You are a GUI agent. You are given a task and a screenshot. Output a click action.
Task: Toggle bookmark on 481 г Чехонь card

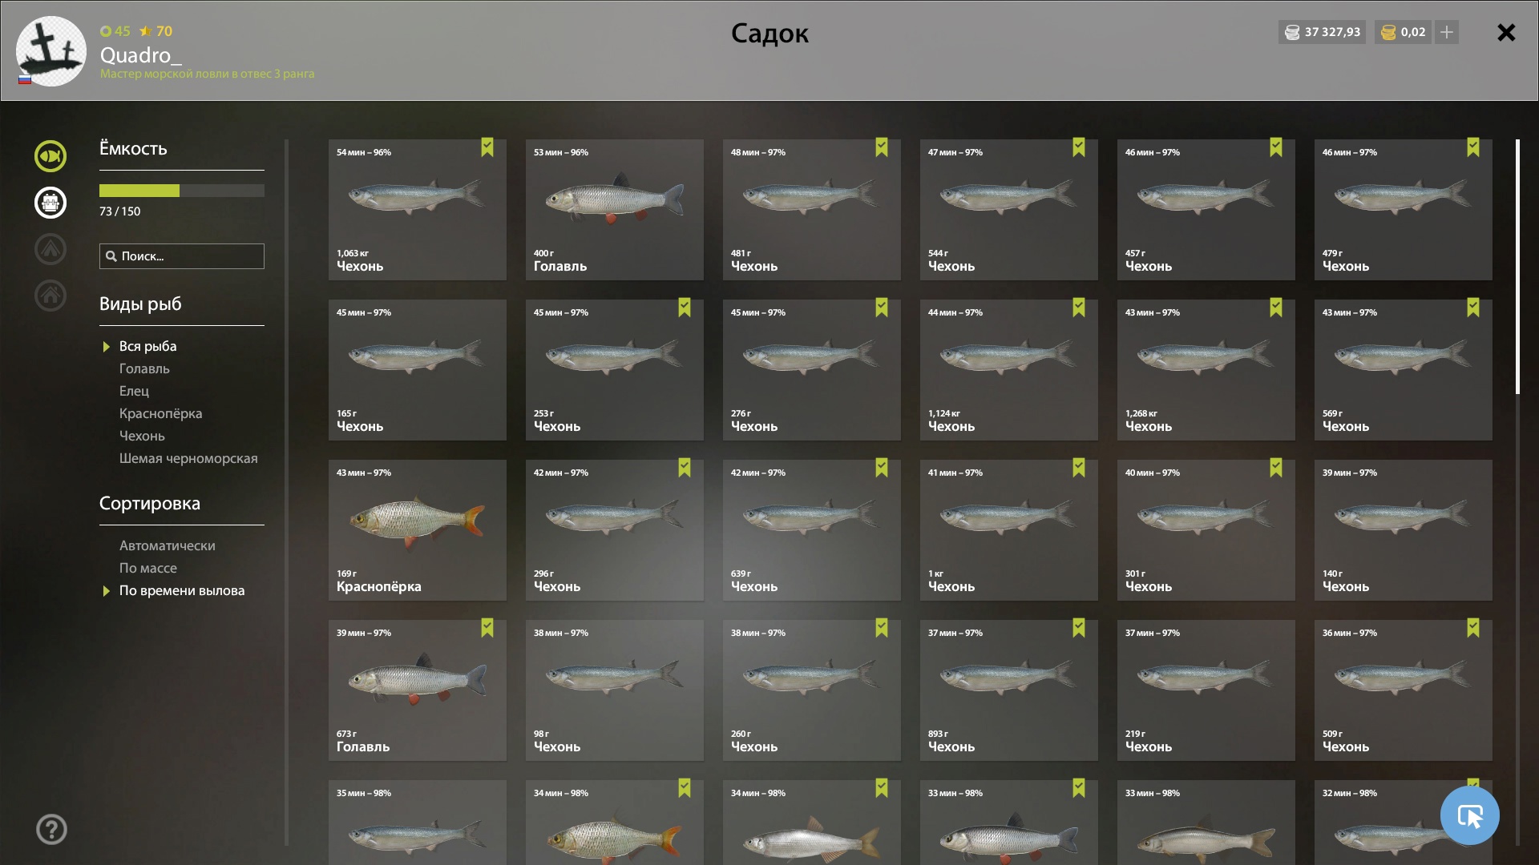click(882, 147)
